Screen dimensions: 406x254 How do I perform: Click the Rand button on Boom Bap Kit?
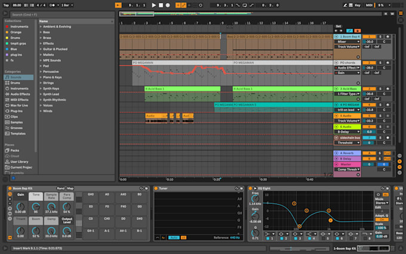point(60,188)
